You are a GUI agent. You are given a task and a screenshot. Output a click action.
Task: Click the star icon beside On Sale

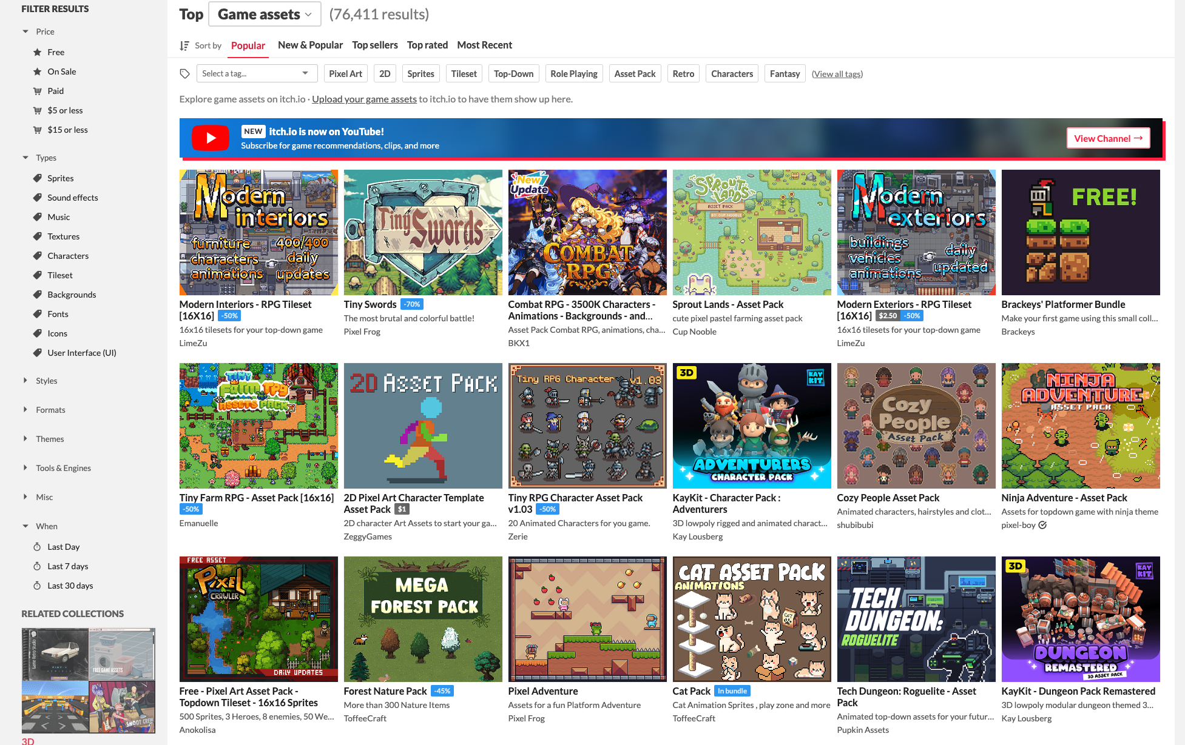(38, 72)
